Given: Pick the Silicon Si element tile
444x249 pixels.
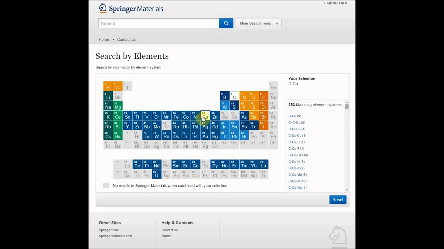Looking at the screenshot, I should 234,105.
